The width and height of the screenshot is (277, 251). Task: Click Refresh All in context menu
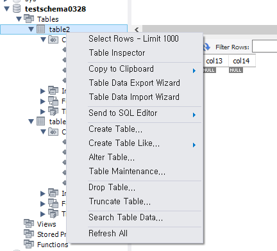pyautogui.click(x=108, y=233)
